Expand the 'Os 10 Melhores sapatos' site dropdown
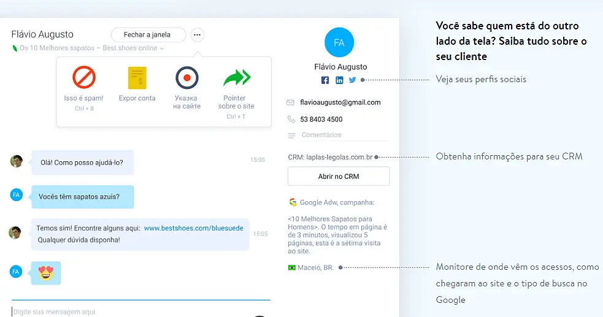The image size is (603, 317). pos(162,48)
